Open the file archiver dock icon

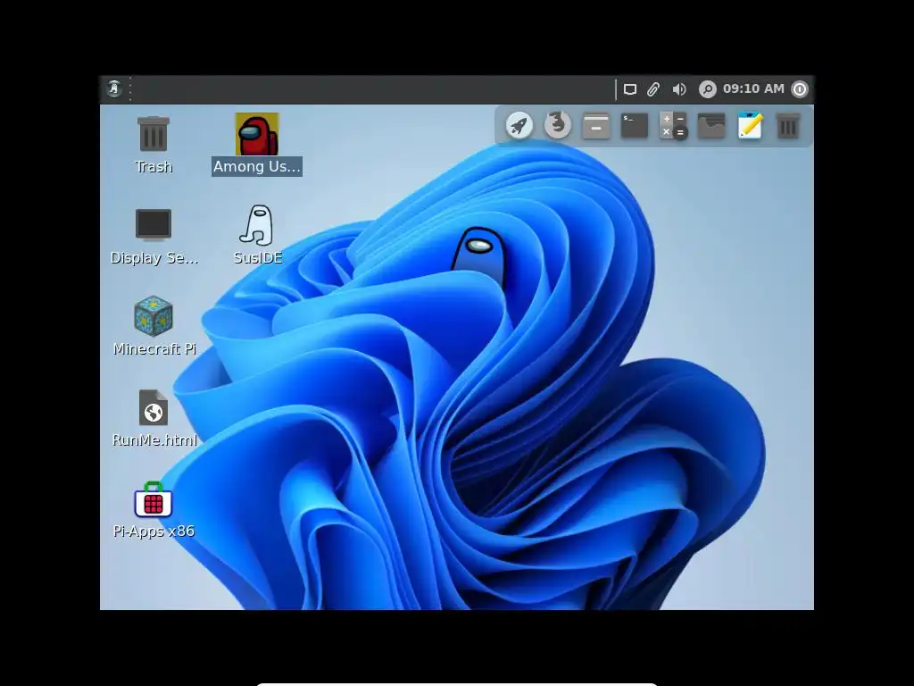coord(596,125)
